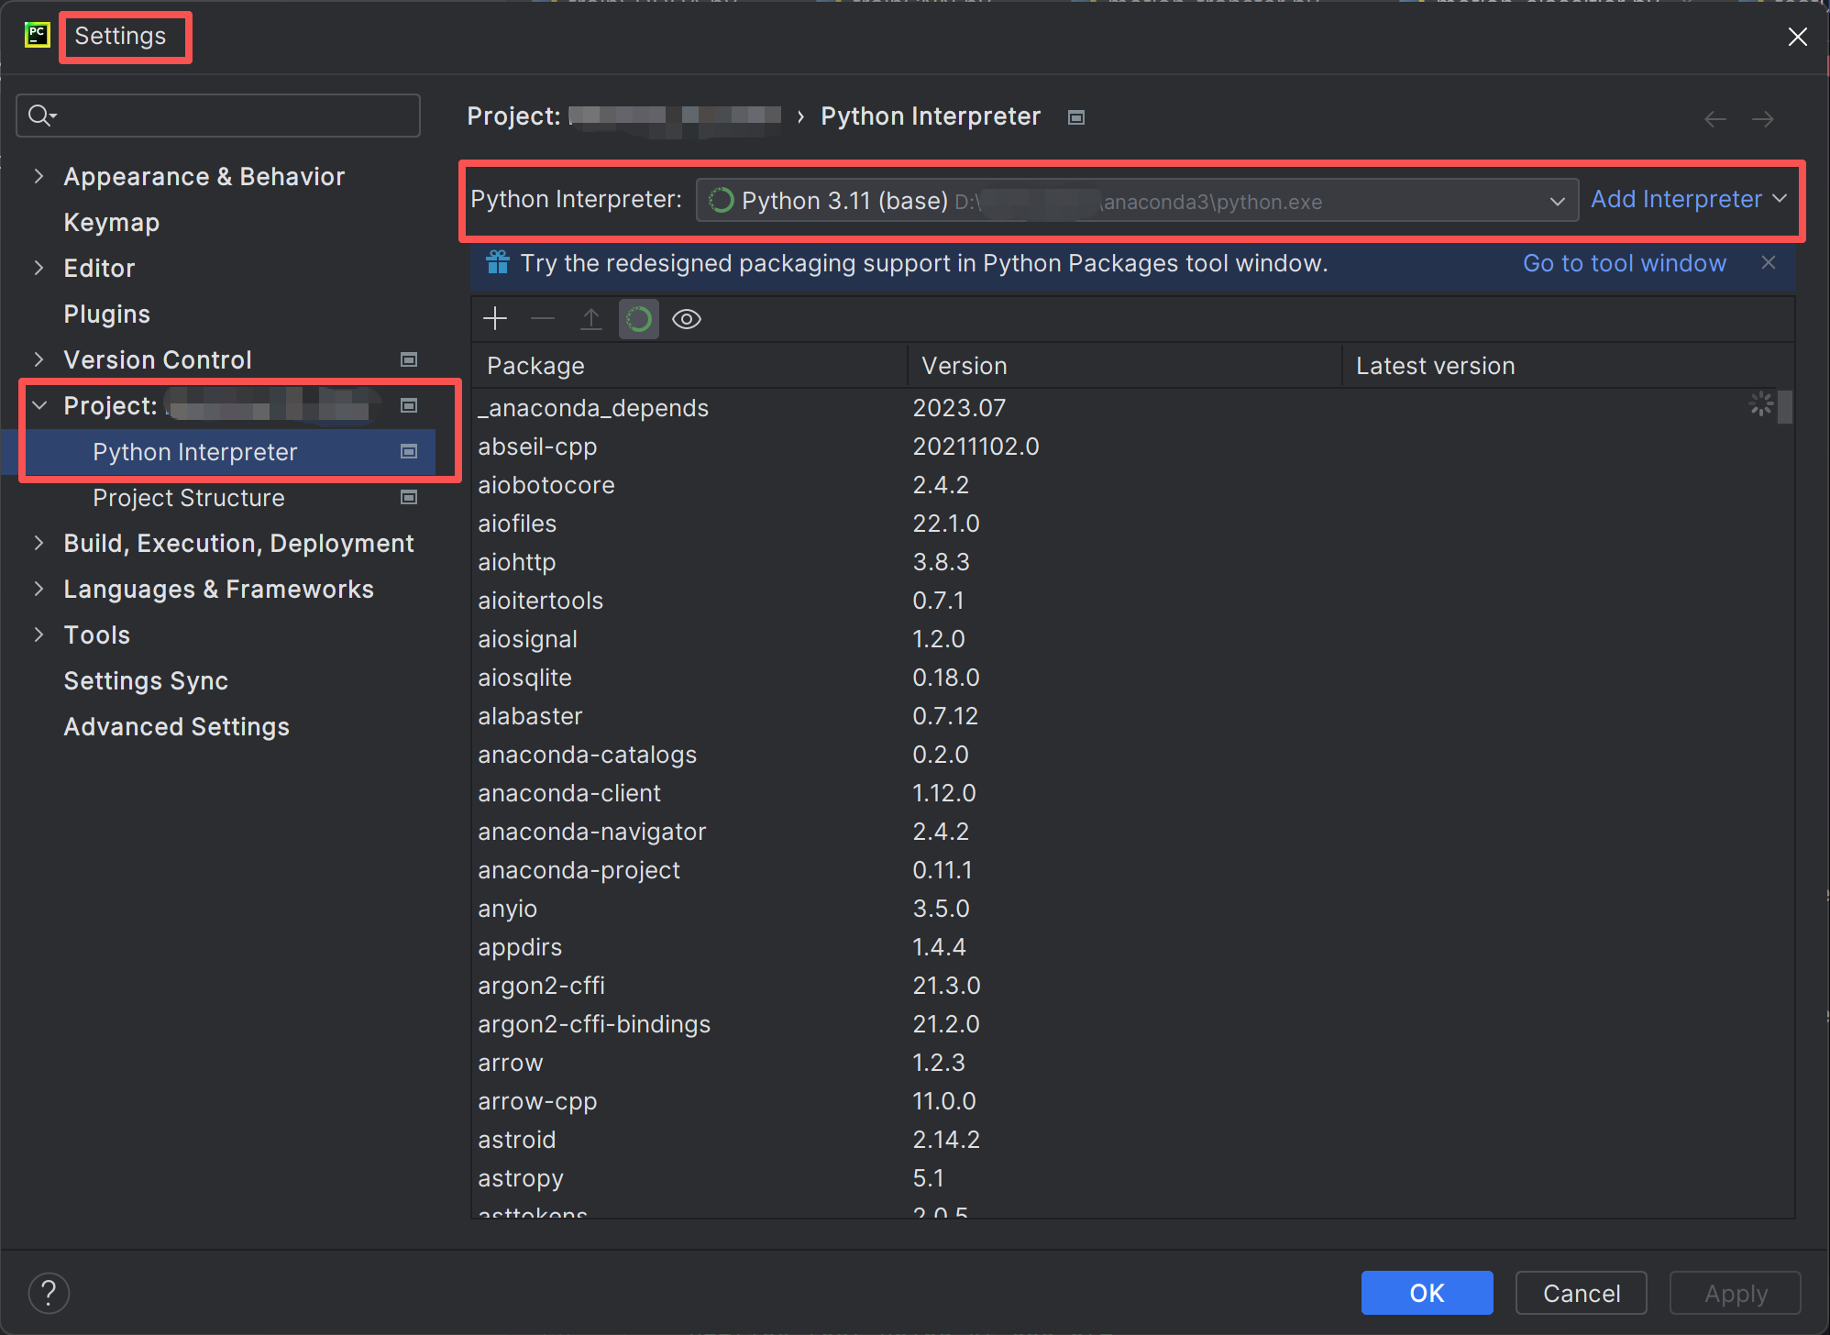Click the gift icon in the banner
The width and height of the screenshot is (1830, 1335).
point(498,263)
